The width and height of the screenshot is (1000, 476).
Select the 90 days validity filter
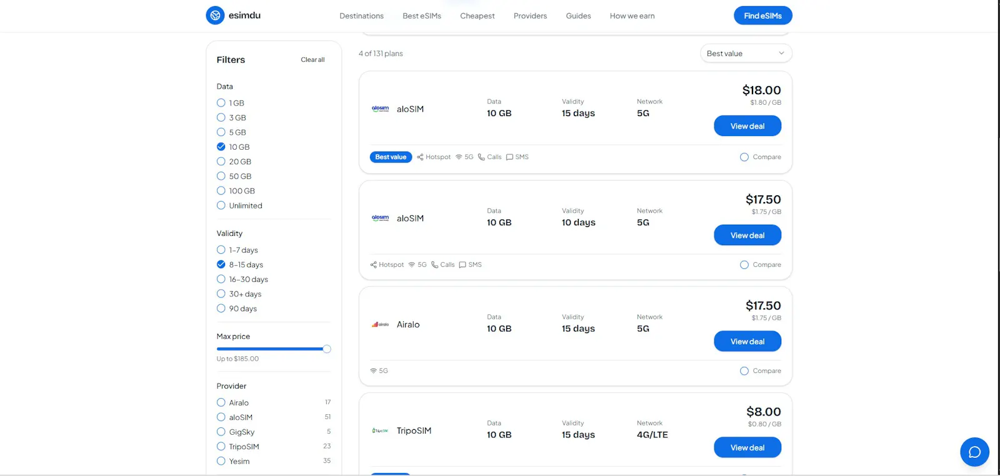pyautogui.click(x=221, y=308)
